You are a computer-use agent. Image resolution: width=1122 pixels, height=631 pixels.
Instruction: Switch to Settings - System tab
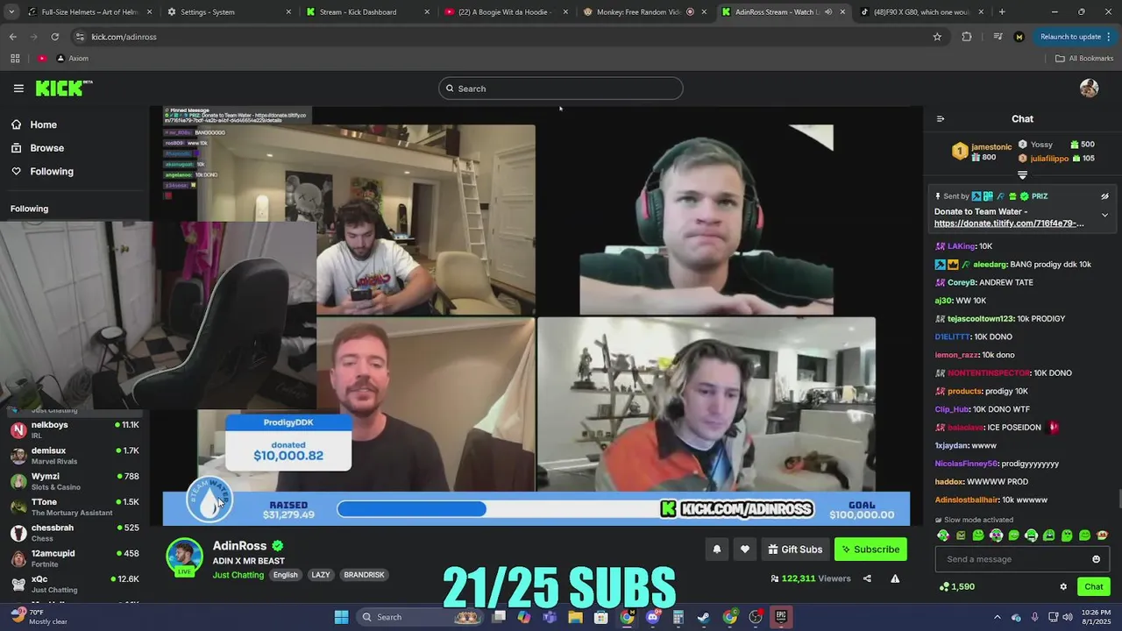coord(230,12)
